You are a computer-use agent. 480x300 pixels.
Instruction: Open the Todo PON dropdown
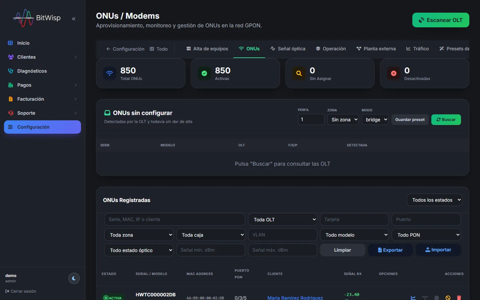click(x=426, y=235)
